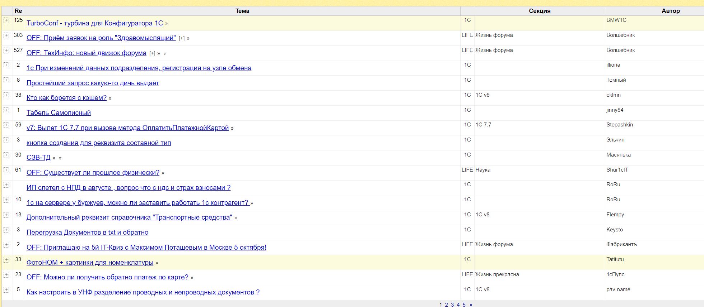704x307 pixels.
Task: Open topic "OFF: Приём заявок на роль Здравомыслящий"
Action: (101, 38)
